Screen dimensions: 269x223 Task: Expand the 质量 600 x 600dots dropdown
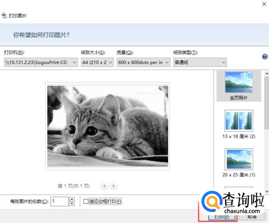(x=143, y=62)
